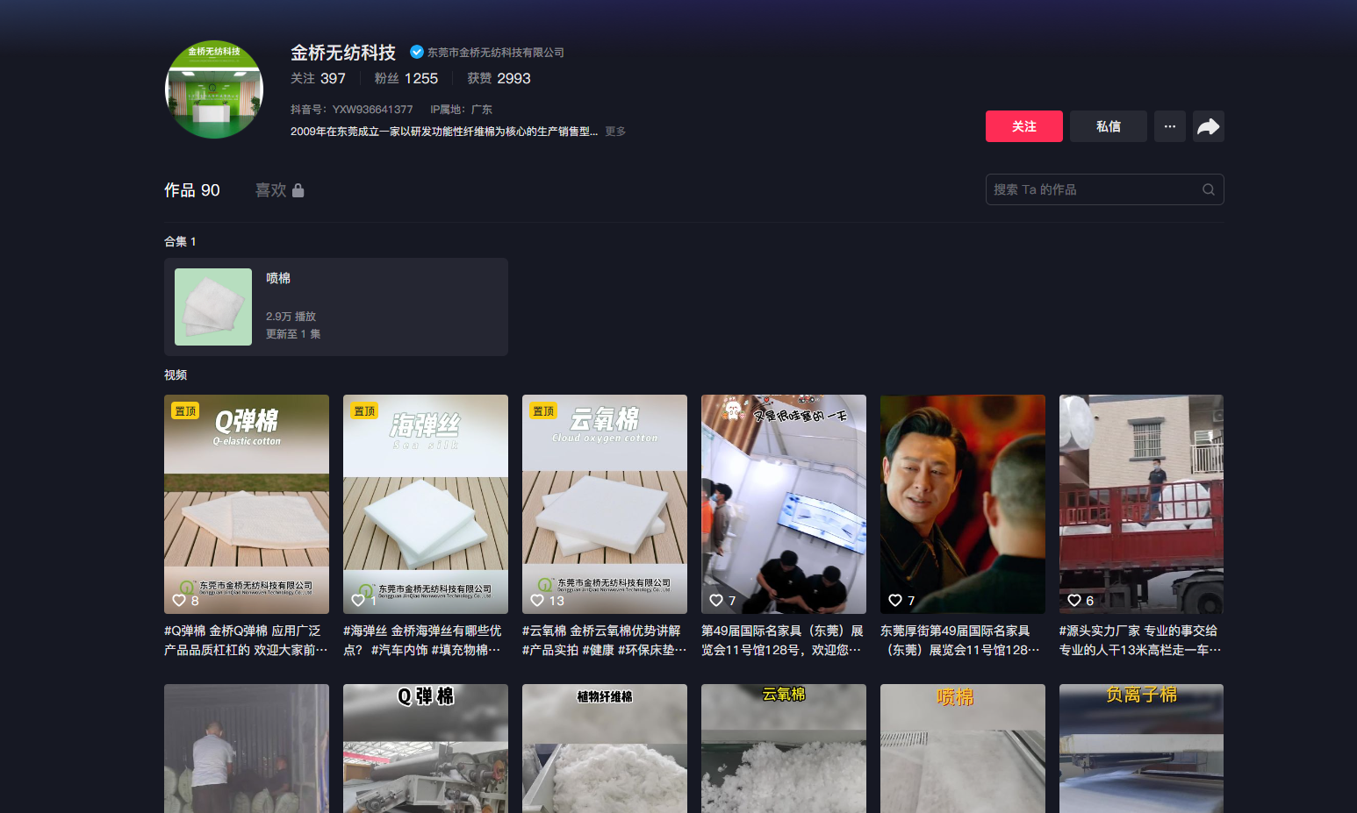The height and width of the screenshot is (813, 1357).
Task: Click heart icon on truck loading video
Action: pyautogui.click(x=1074, y=600)
